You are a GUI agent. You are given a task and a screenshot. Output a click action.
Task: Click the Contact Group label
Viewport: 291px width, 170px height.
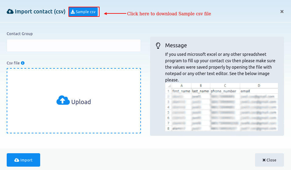20,34
